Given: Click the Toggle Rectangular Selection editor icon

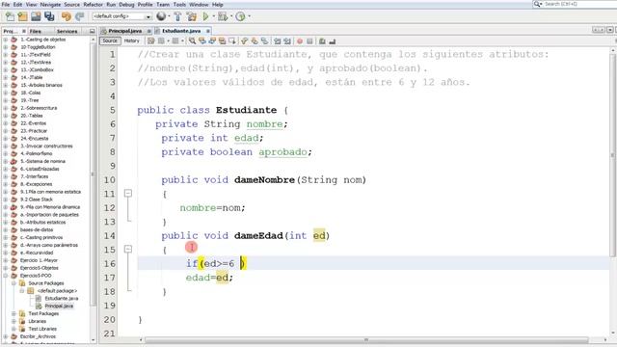Looking at the screenshot, I should pos(232,40).
